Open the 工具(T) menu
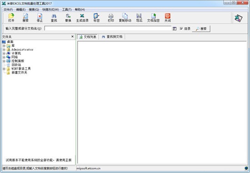Image resolution: width=250 pixels, height=173 pixels. pyautogui.click(x=67, y=10)
